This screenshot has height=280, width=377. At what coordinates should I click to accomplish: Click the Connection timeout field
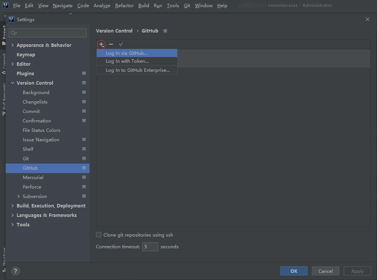(150, 247)
